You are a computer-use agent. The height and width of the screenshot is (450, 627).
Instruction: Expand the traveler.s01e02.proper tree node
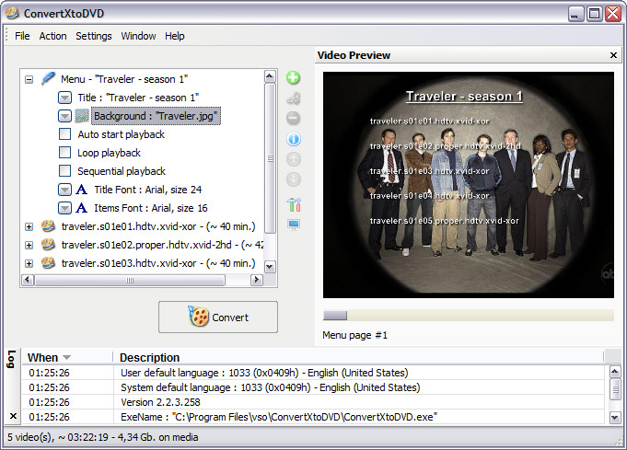29,245
